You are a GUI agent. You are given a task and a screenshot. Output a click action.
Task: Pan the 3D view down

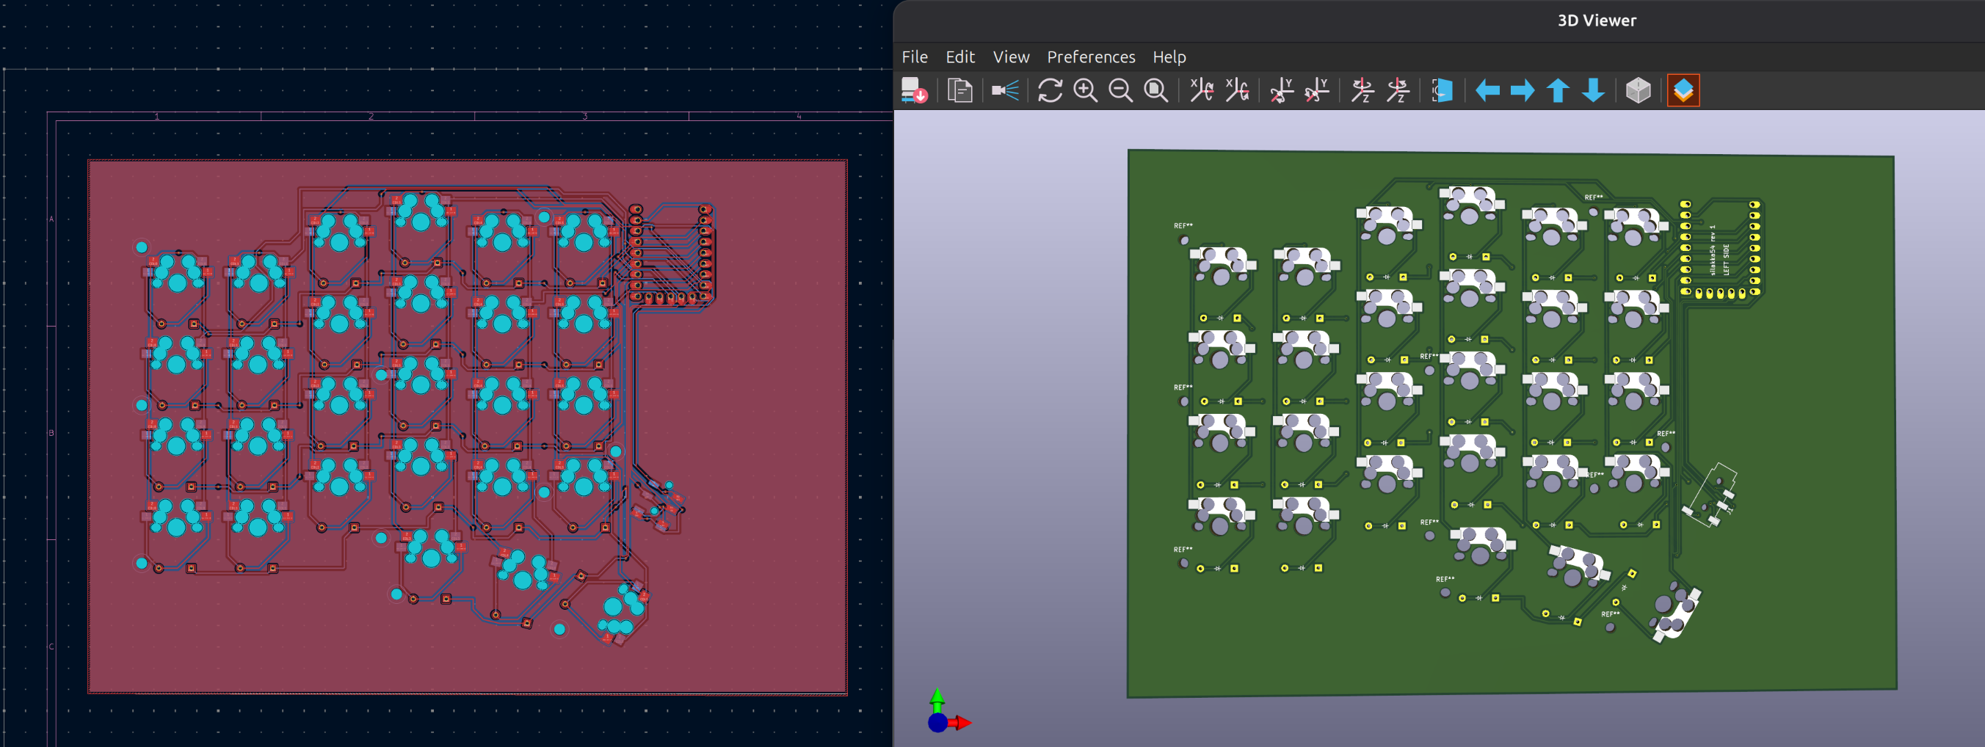point(1594,91)
